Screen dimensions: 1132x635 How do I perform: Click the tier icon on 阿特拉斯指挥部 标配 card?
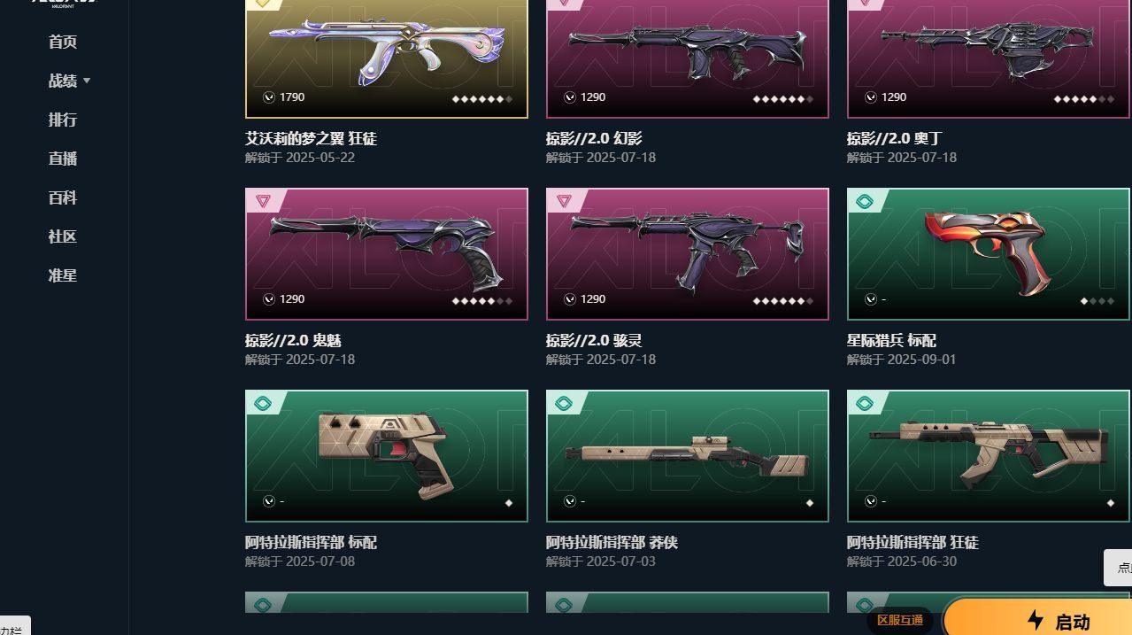263,404
